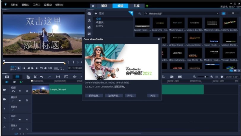Switch to the 共享 tab

tap(137, 6)
